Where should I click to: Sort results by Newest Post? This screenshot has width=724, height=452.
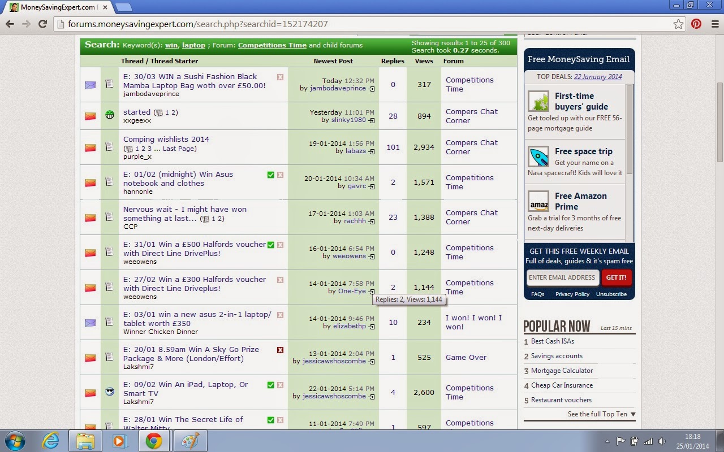(333, 61)
